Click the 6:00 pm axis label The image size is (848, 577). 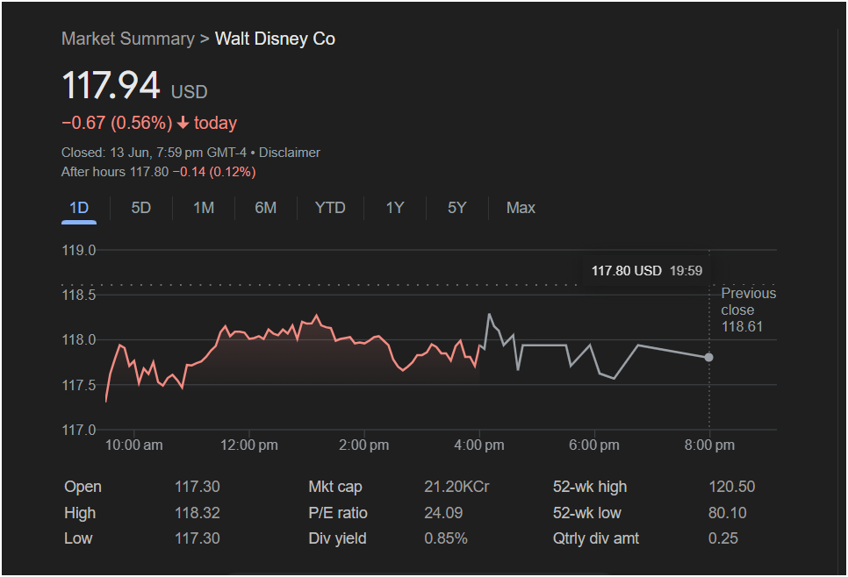tap(594, 445)
